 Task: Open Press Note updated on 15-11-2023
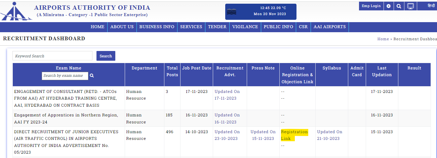263,135
